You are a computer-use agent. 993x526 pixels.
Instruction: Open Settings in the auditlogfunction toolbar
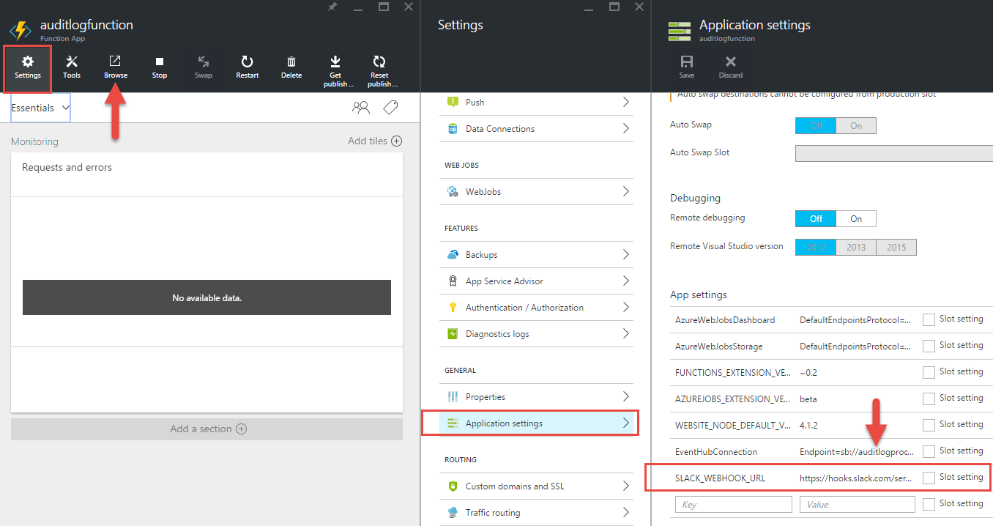[28, 68]
